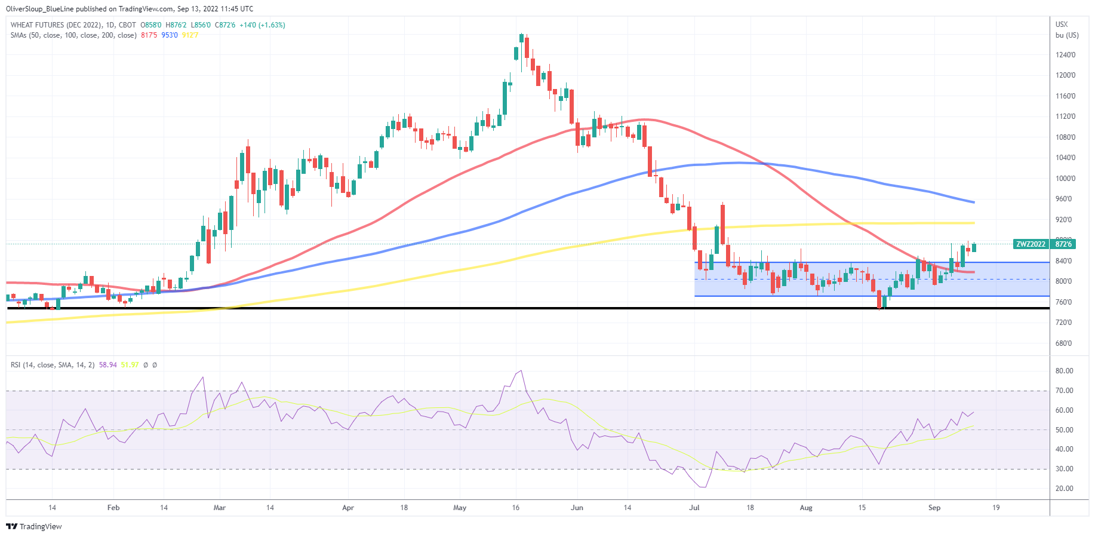Click the 30.00 RSI axis label

(1064, 469)
